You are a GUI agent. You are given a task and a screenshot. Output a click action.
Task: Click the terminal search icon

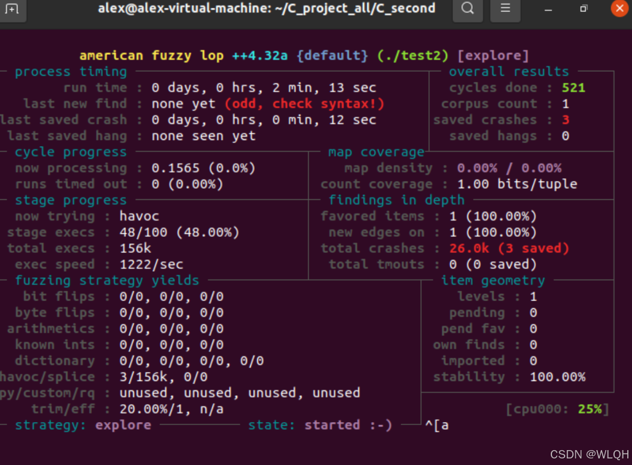point(467,8)
